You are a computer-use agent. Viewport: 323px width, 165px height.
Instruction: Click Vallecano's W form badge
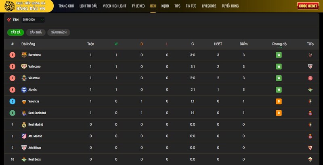(x=279, y=66)
